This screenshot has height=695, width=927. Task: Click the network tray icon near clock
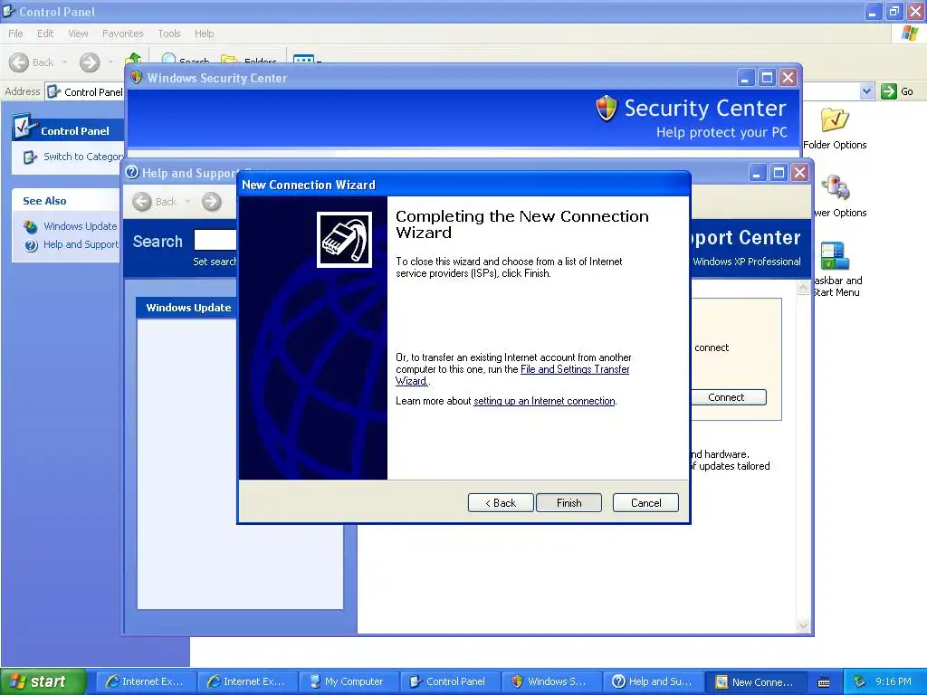click(859, 681)
